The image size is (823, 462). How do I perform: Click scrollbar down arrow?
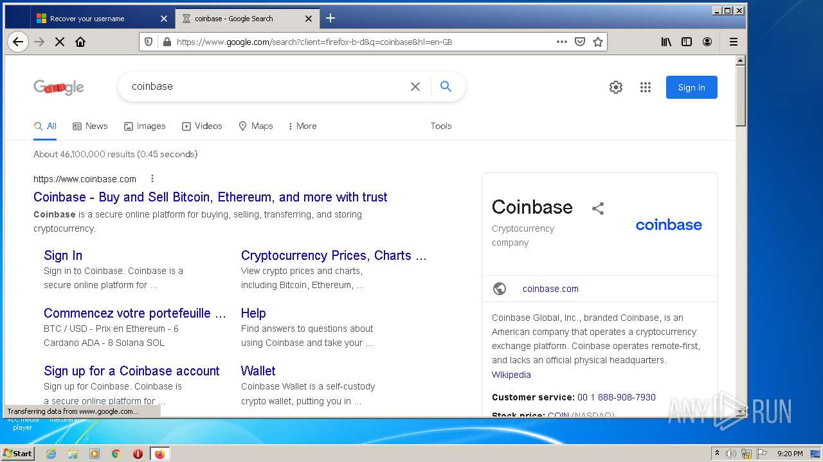click(740, 411)
